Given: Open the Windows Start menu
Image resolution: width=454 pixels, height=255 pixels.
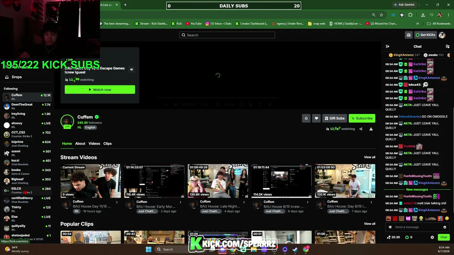Looking at the screenshot, I should coord(149,249).
